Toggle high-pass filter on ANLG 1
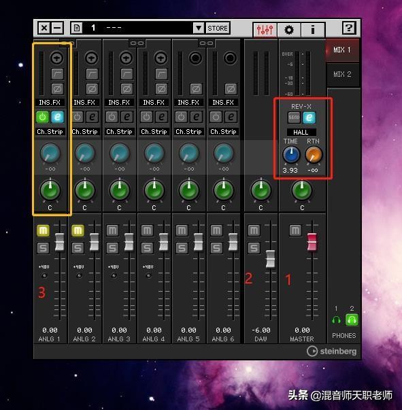Screen dimensions: 402x410 click(57, 74)
